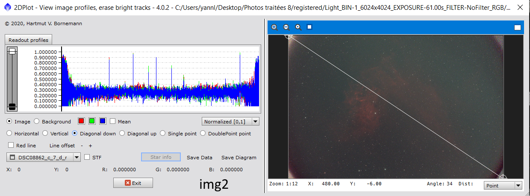Choose Vertical profile direction
Screen dimensions: 530x196
(x=45, y=134)
